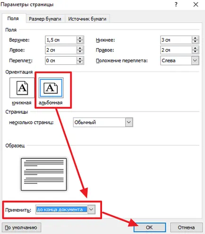Expand несколько страниц Обычный dropdown
205x234 pixels.
pos(129,122)
